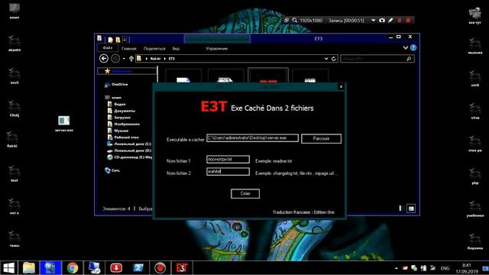Click the Executable a cacher path field
489x275 pixels.
tap(252, 138)
